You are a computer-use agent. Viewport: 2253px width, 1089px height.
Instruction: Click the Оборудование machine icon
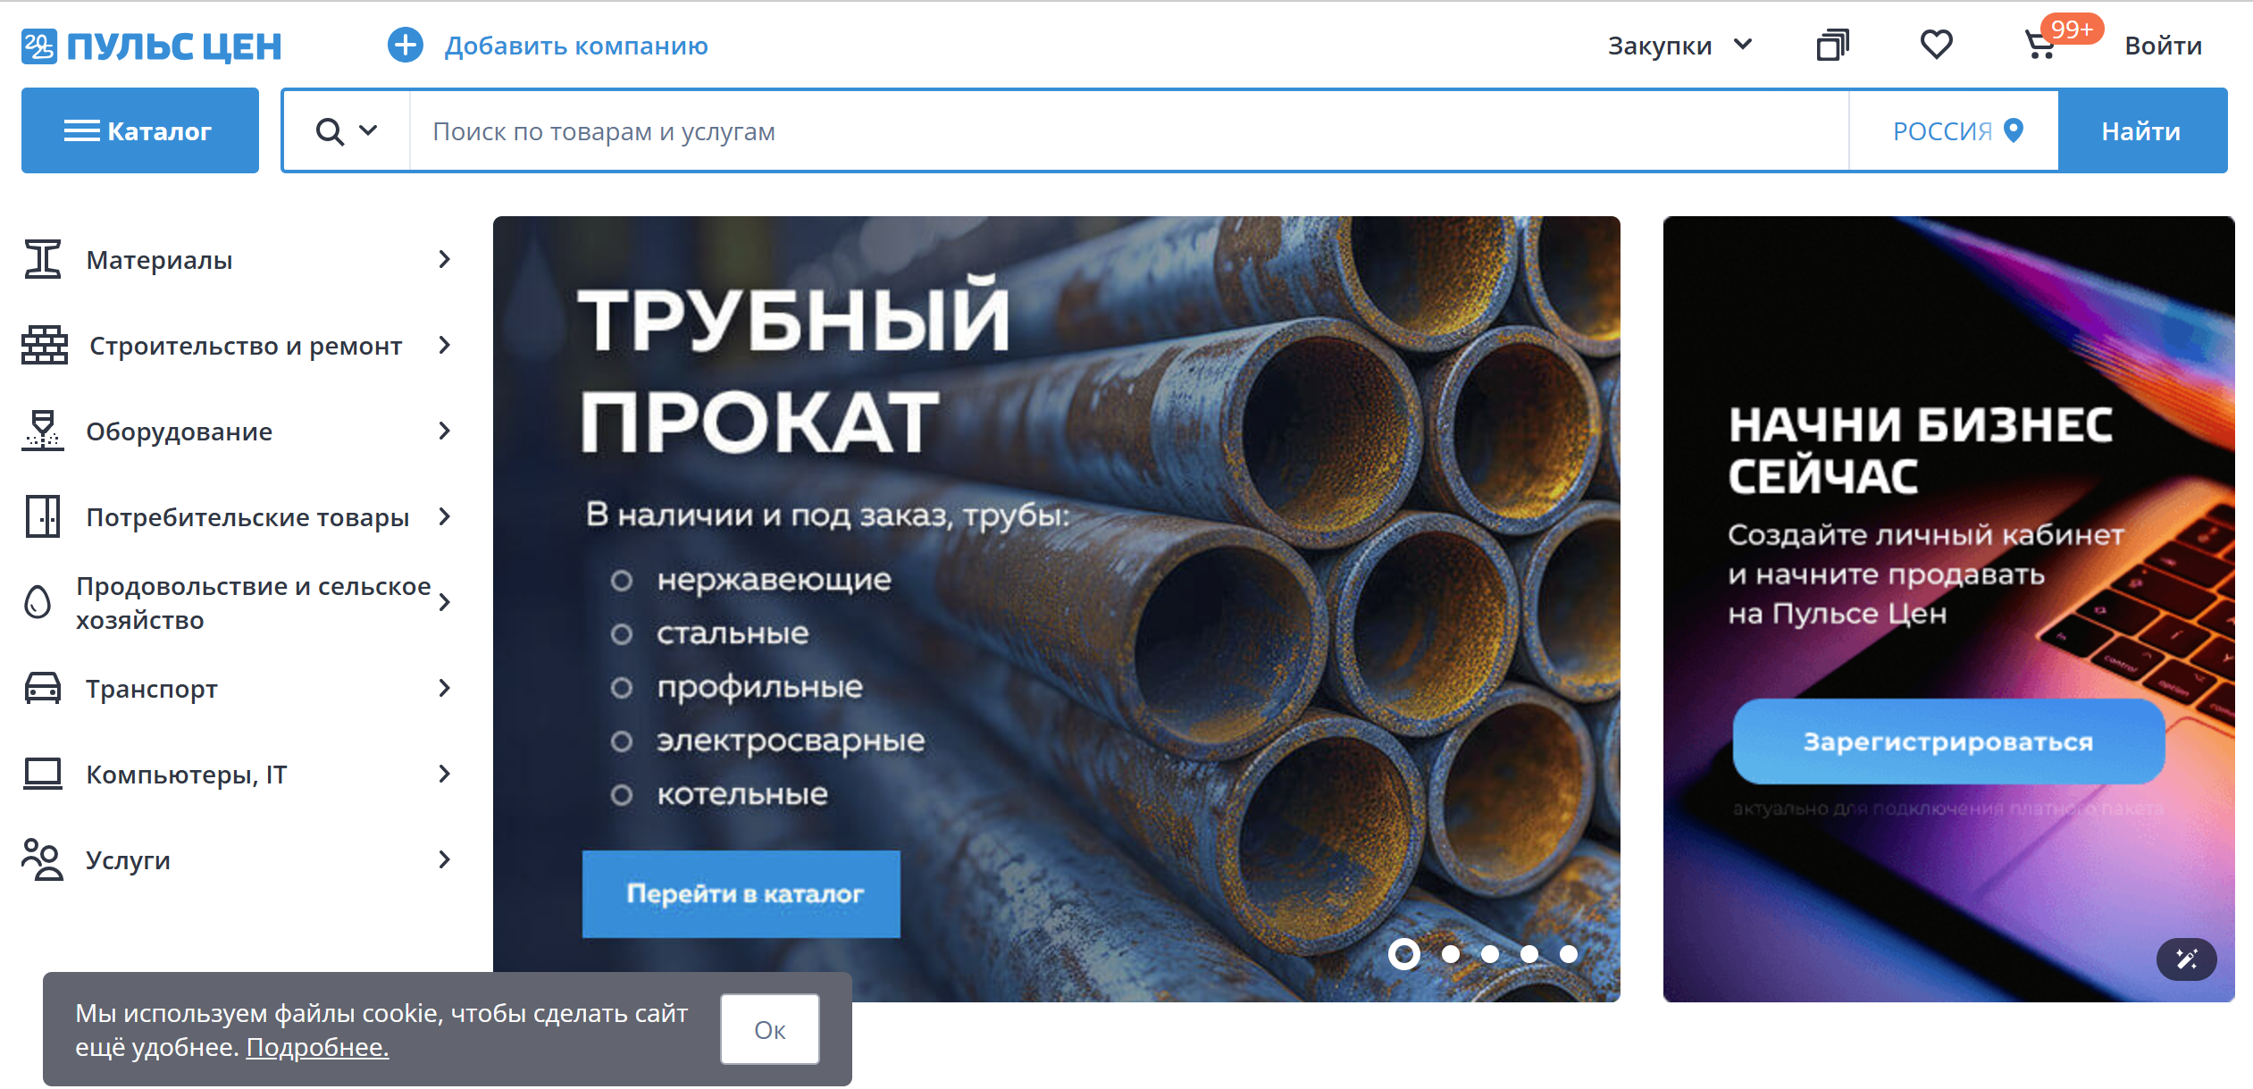click(42, 431)
